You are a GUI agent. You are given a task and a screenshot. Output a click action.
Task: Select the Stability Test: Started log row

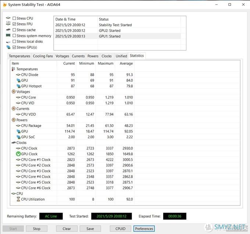117,25
